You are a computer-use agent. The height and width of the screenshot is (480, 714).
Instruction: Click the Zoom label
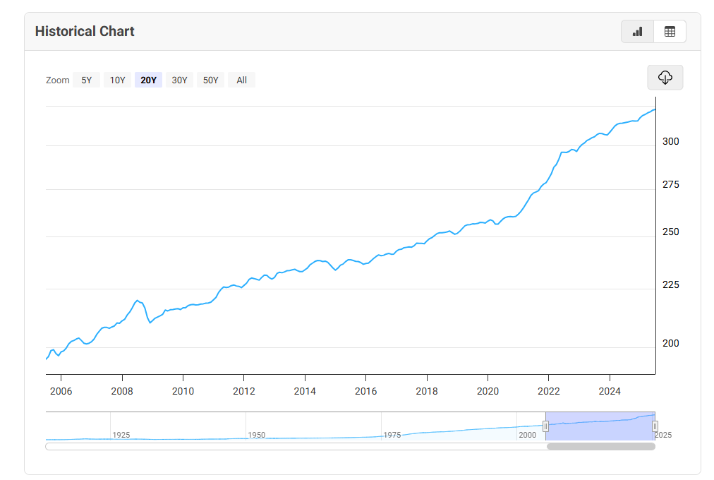[x=58, y=80]
